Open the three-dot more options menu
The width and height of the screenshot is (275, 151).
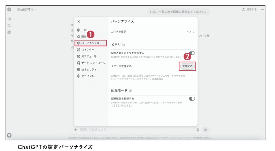pos(262,10)
